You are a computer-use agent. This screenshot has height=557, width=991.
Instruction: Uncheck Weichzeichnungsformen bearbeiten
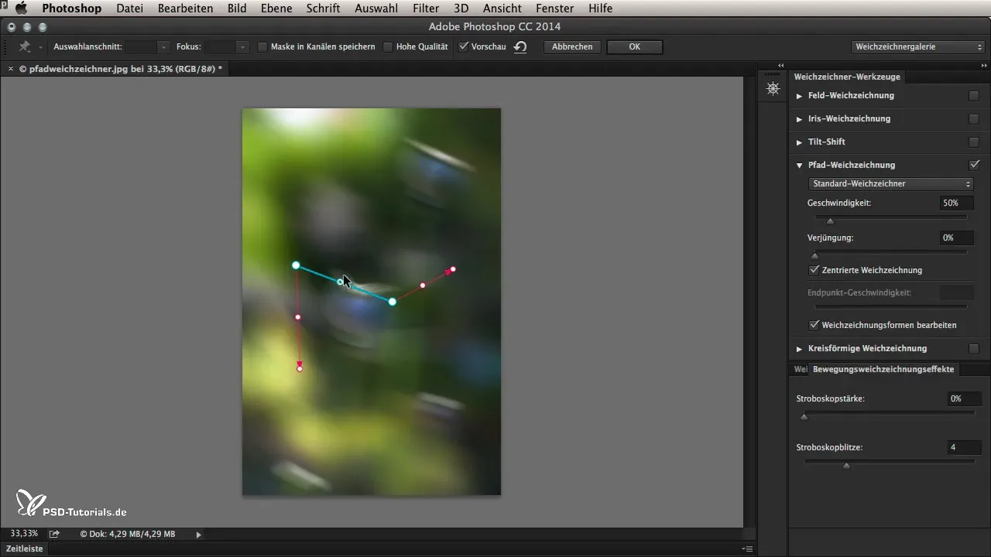click(814, 325)
